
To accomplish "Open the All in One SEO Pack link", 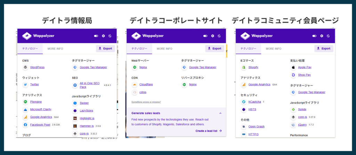I will click(x=90, y=85).
